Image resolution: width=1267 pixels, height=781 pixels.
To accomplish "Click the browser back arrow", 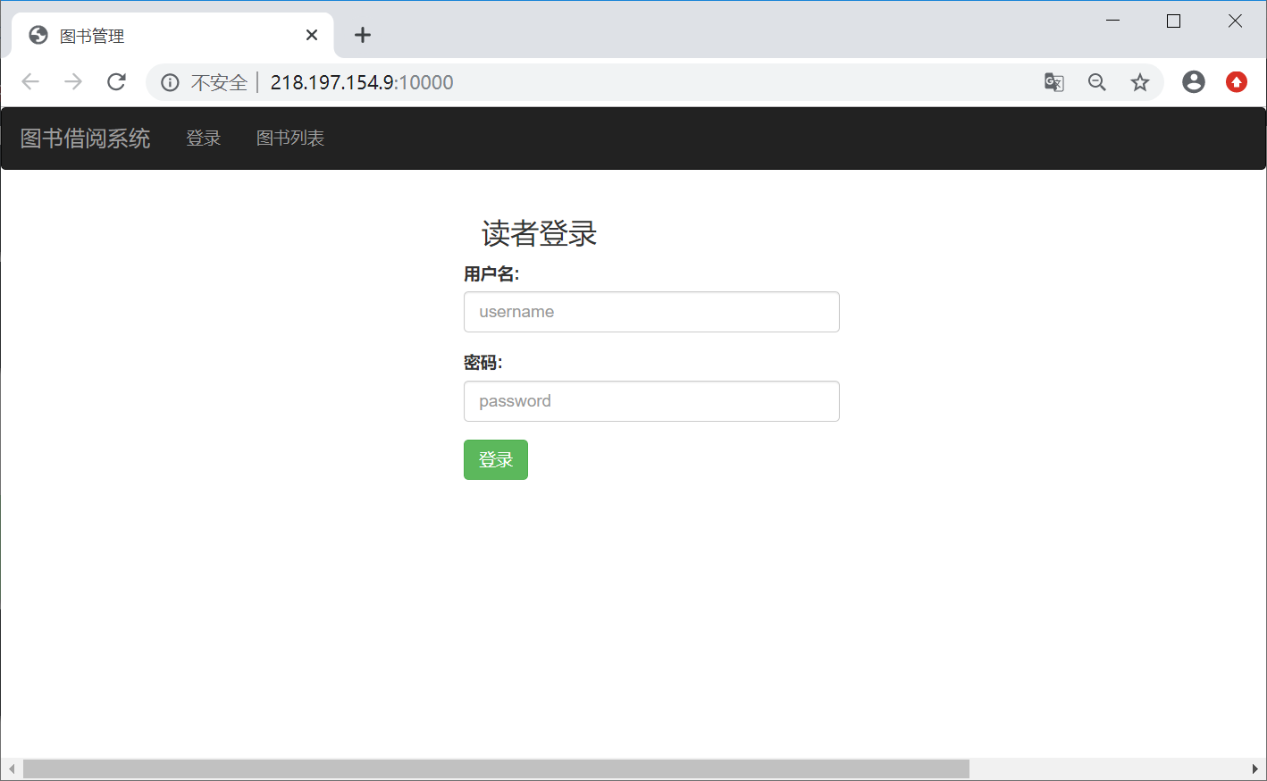I will pos(30,82).
